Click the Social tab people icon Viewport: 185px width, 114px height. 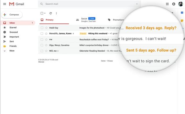[77, 20]
